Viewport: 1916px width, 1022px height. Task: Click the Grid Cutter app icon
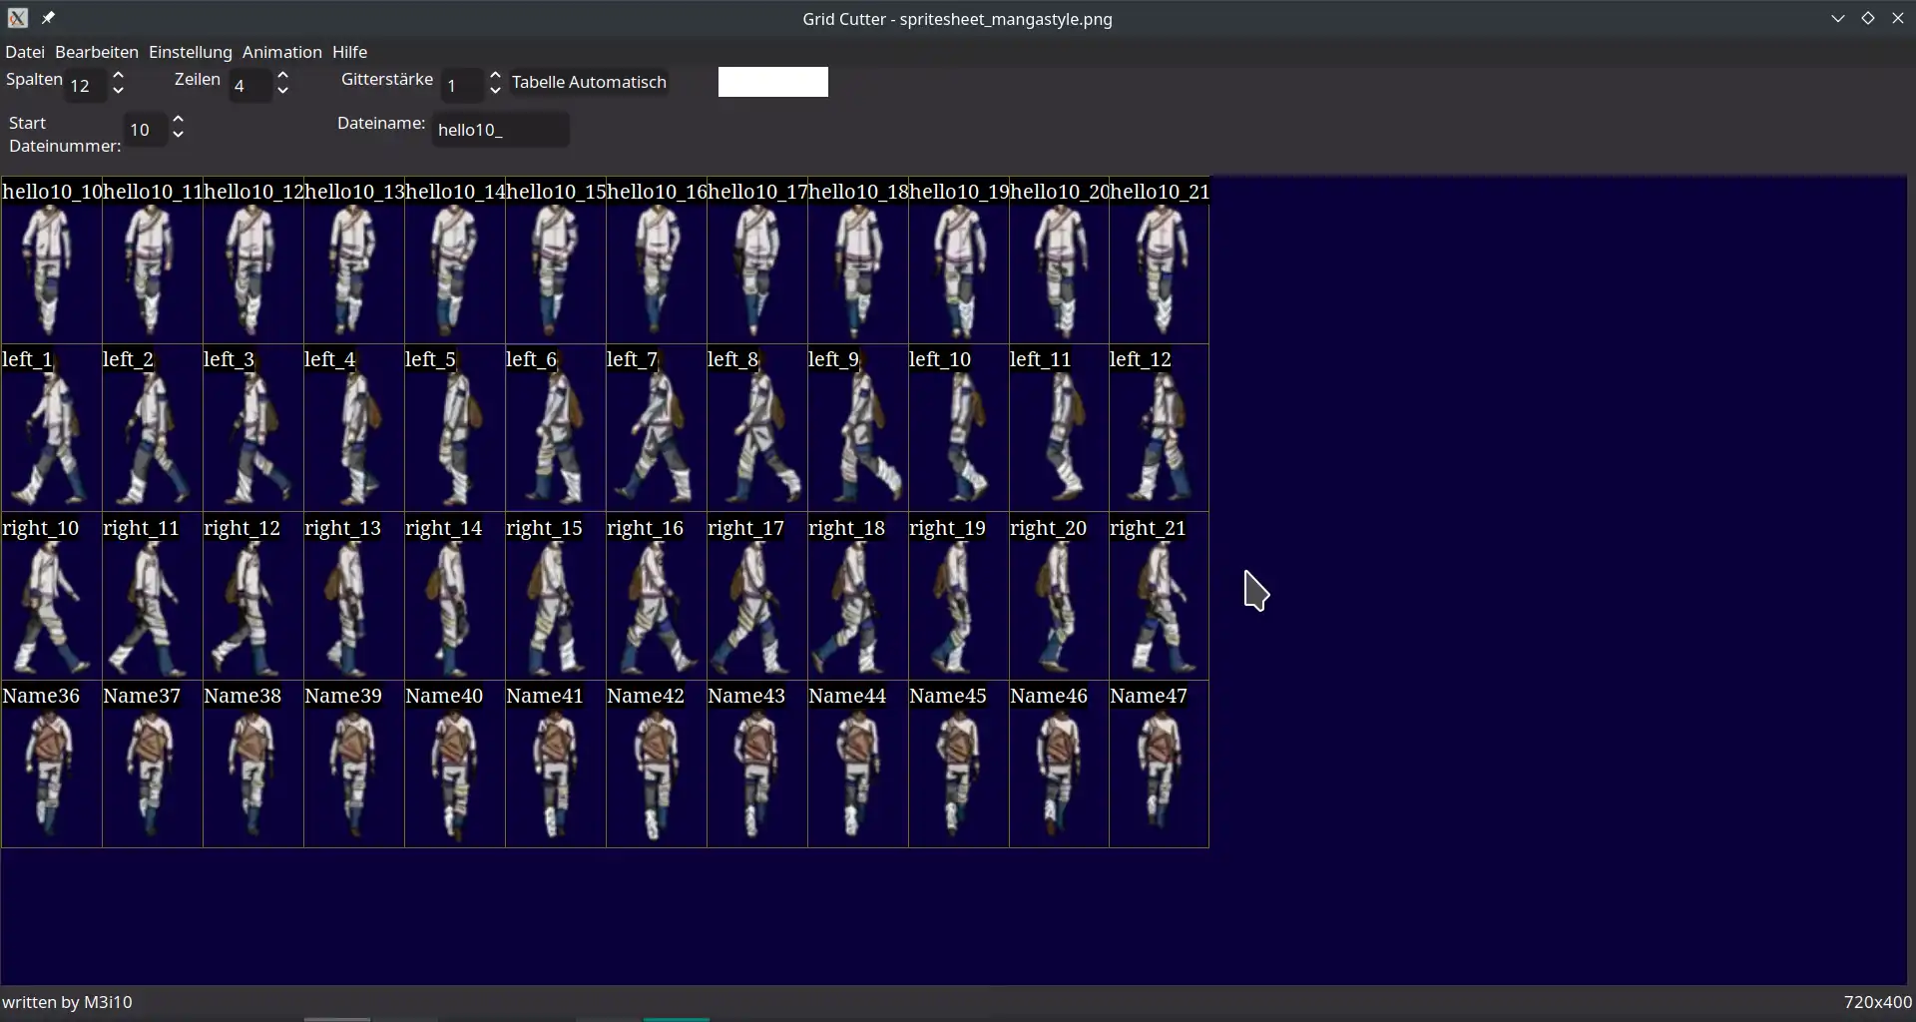click(17, 18)
